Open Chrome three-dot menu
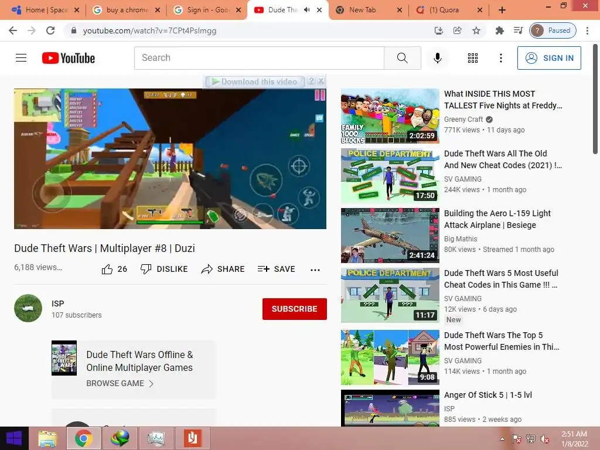This screenshot has height=450, width=600. 587,30
